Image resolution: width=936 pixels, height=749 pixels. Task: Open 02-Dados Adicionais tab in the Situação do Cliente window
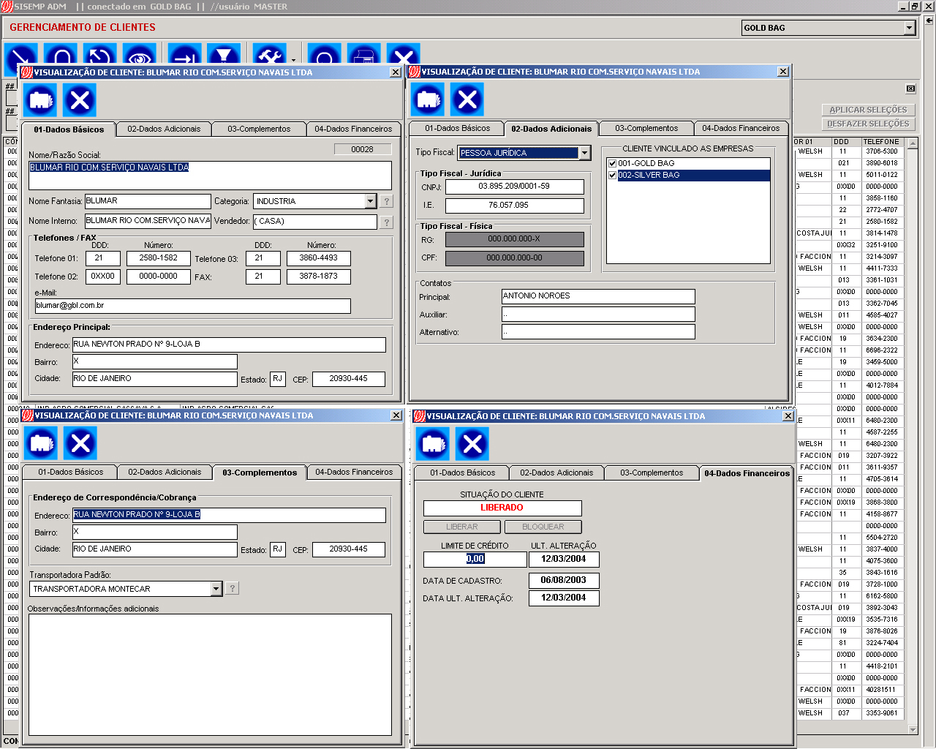(x=556, y=473)
